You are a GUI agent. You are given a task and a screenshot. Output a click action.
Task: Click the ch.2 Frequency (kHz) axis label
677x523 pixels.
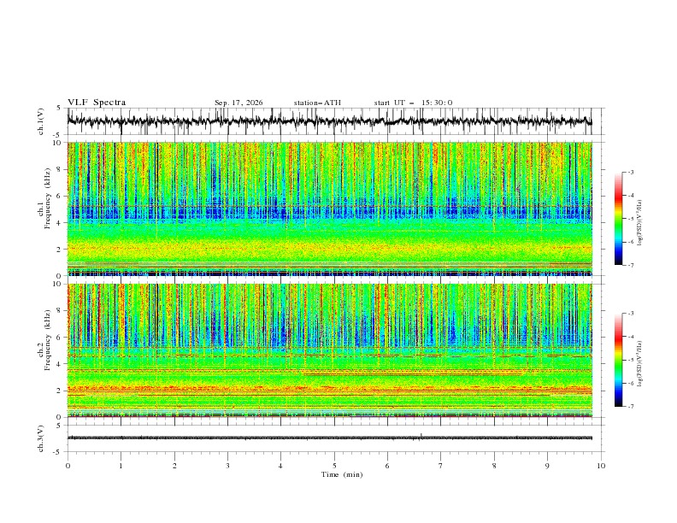45,350
